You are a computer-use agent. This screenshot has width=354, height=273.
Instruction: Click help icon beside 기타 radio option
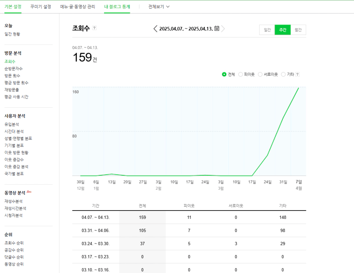pos(298,75)
